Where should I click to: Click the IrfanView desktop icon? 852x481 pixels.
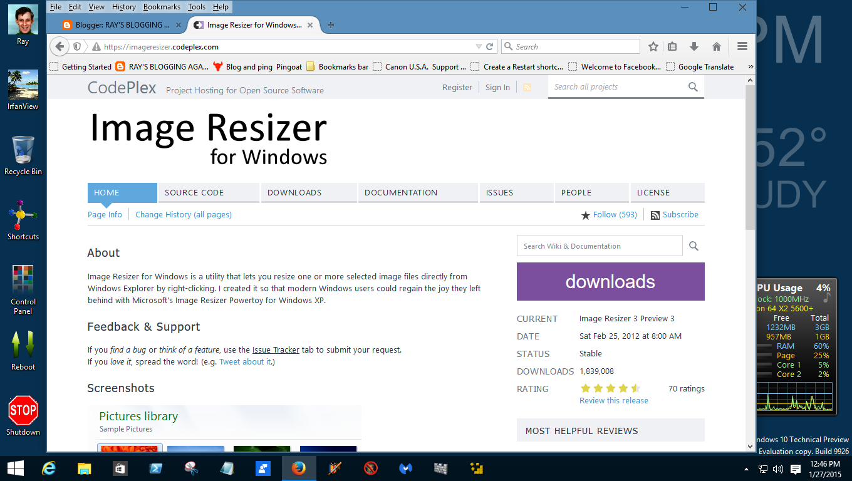tap(23, 90)
